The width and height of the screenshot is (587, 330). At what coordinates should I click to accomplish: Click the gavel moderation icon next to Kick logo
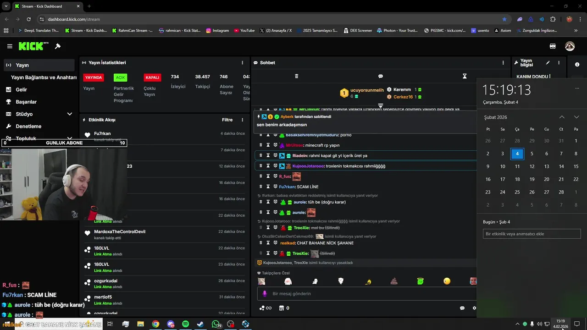point(58,46)
